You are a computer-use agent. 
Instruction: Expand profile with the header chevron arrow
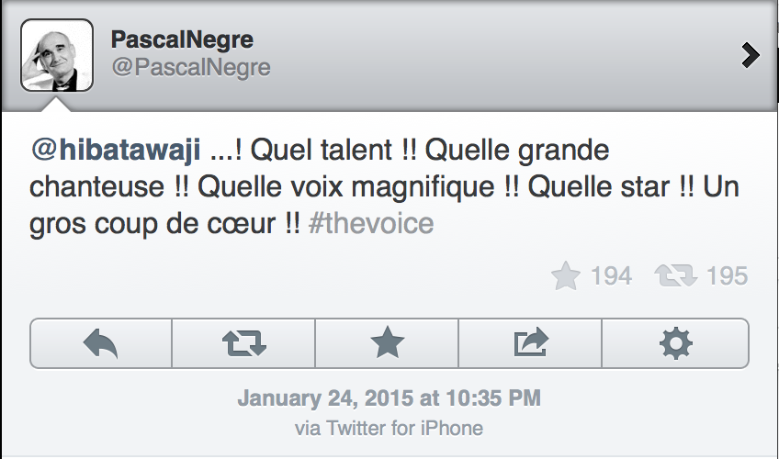(751, 57)
